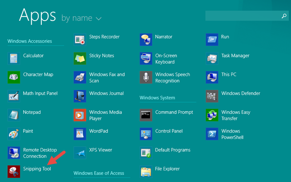Click the 'Notepad' label text
Viewport: 291px width, 182px height.
point(32,112)
